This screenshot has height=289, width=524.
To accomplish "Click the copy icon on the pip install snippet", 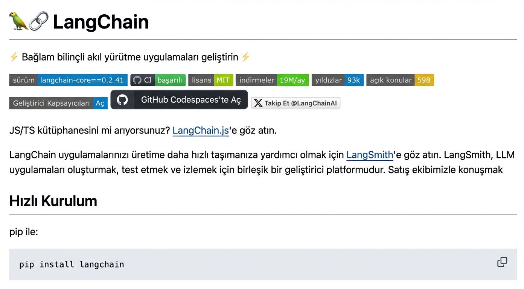I will [x=502, y=262].
